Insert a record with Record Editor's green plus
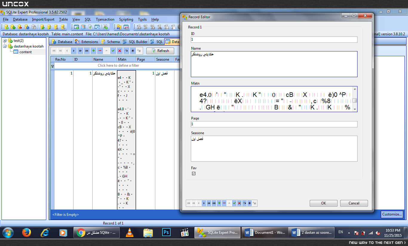This screenshot has height=246, width=408. (x=219, y=203)
